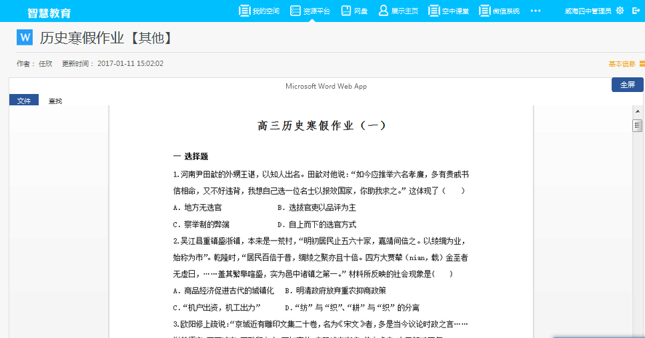The image size is (645, 338).
Task: Open the 网盘 cloud drive
Action: point(355,11)
